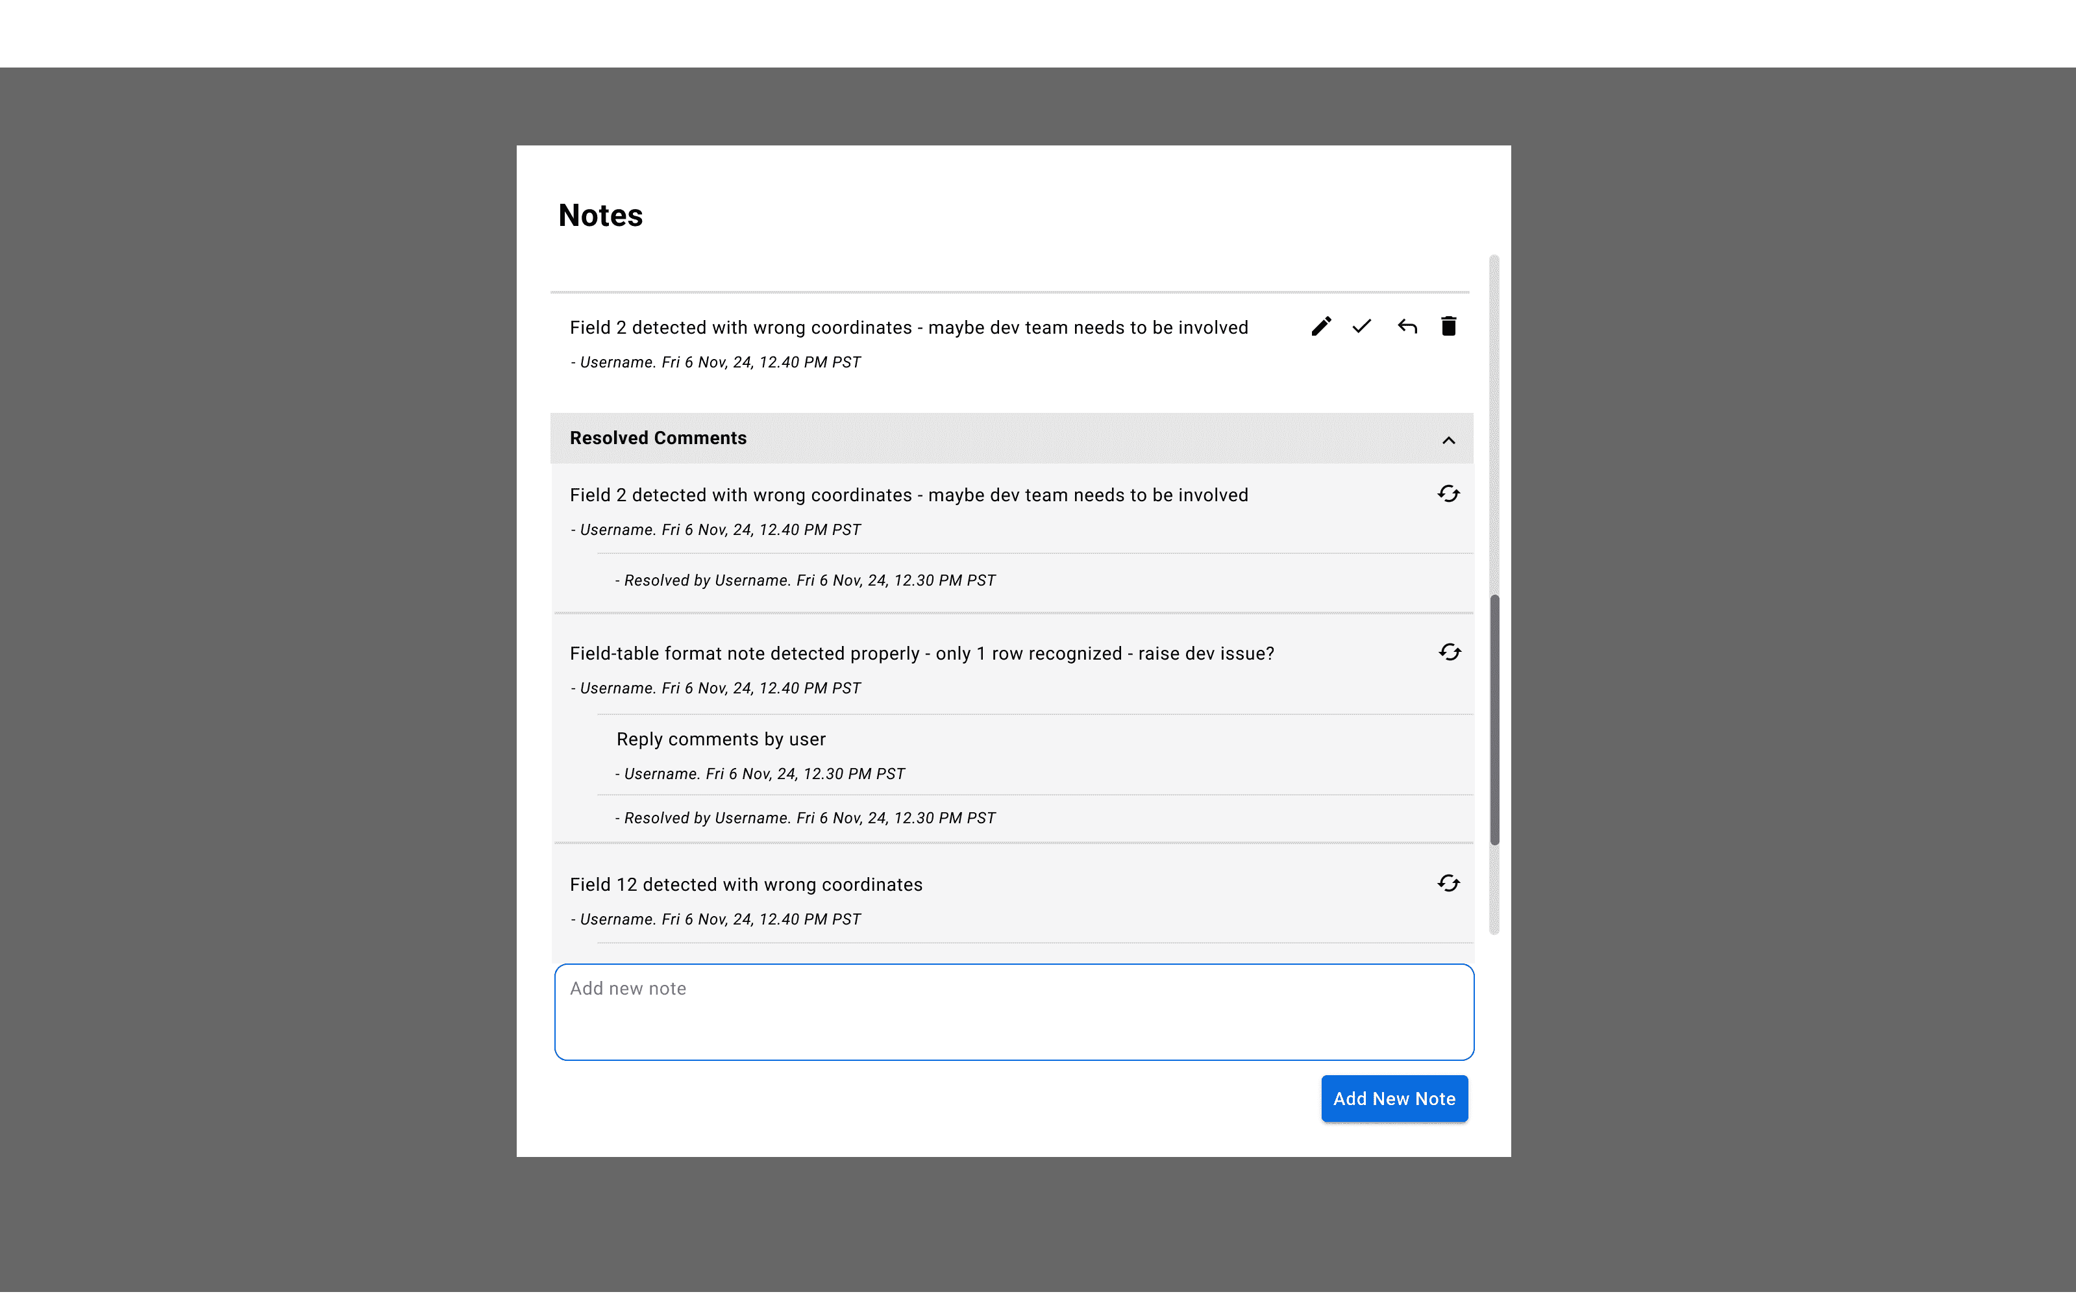Reply to the note with arrow icon

click(x=1407, y=326)
